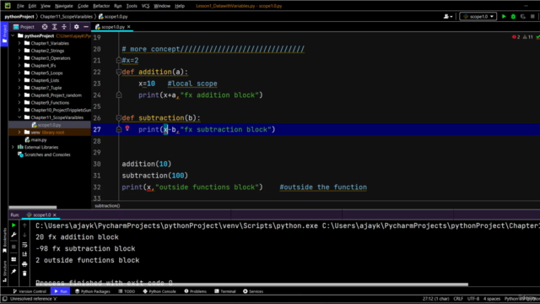Click the Project panel horizontal scrollbar
540x304 pixels.
[33, 207]
